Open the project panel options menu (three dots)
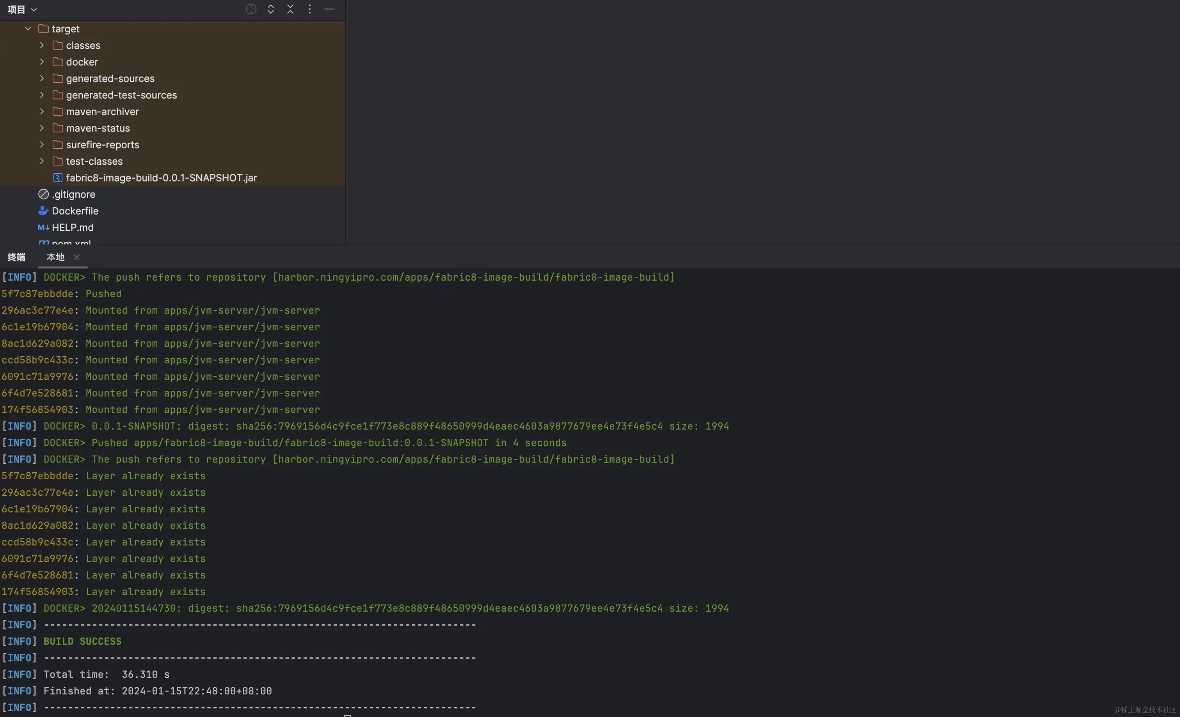 coord(310,9)
